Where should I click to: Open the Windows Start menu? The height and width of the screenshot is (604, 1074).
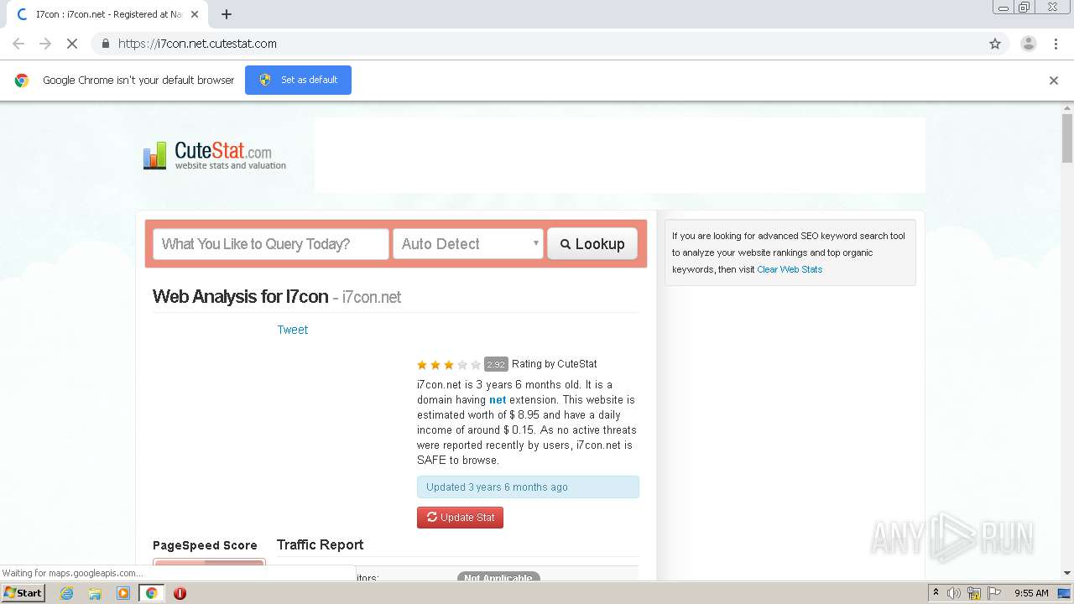click(x=23, y=592)
